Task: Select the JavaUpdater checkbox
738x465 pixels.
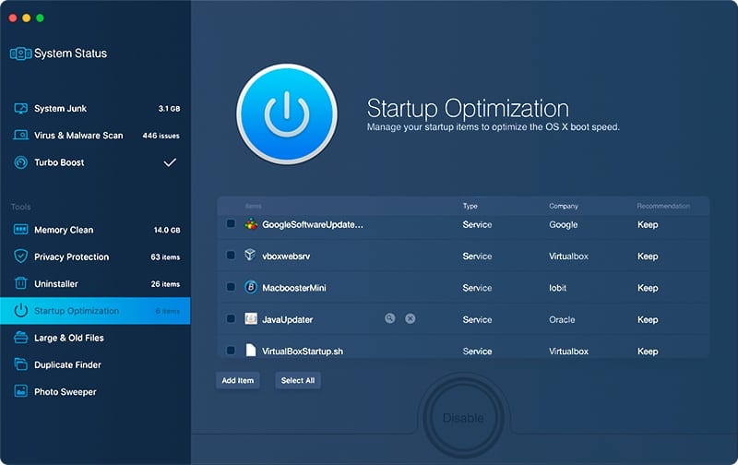Action: tap(231, 318)
